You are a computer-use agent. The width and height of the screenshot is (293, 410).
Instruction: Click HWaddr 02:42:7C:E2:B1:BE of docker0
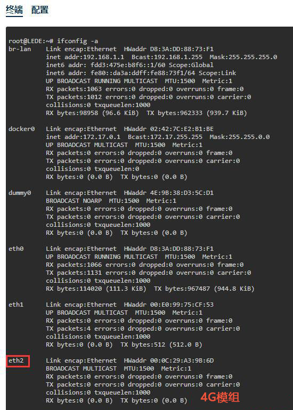[x=169, y=129]
